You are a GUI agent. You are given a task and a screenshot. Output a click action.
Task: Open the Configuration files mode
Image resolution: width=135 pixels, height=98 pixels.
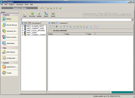click(10, 58)
